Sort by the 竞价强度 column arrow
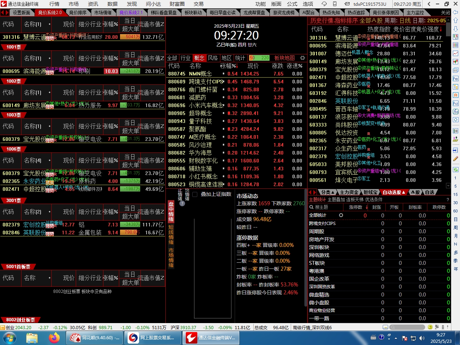The width and height of the screenshot is (460, 345). click(x=441, y=29)
